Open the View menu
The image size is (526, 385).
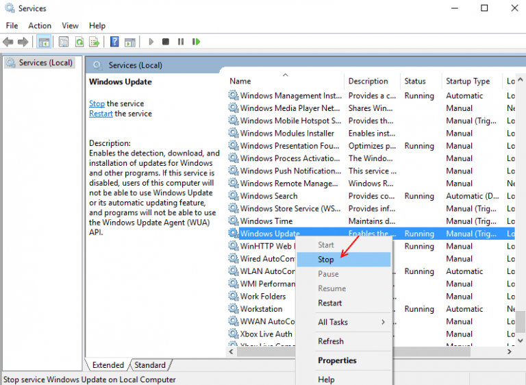pos(70,25)
